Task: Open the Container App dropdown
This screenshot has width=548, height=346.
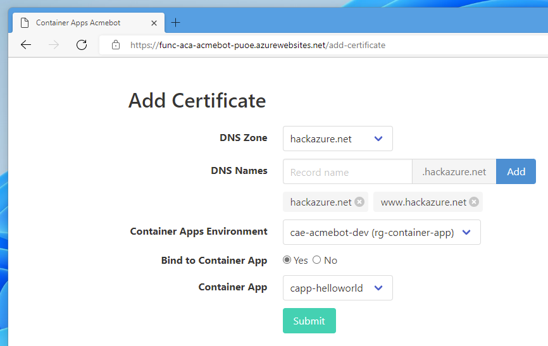Action: pos(338,288)
